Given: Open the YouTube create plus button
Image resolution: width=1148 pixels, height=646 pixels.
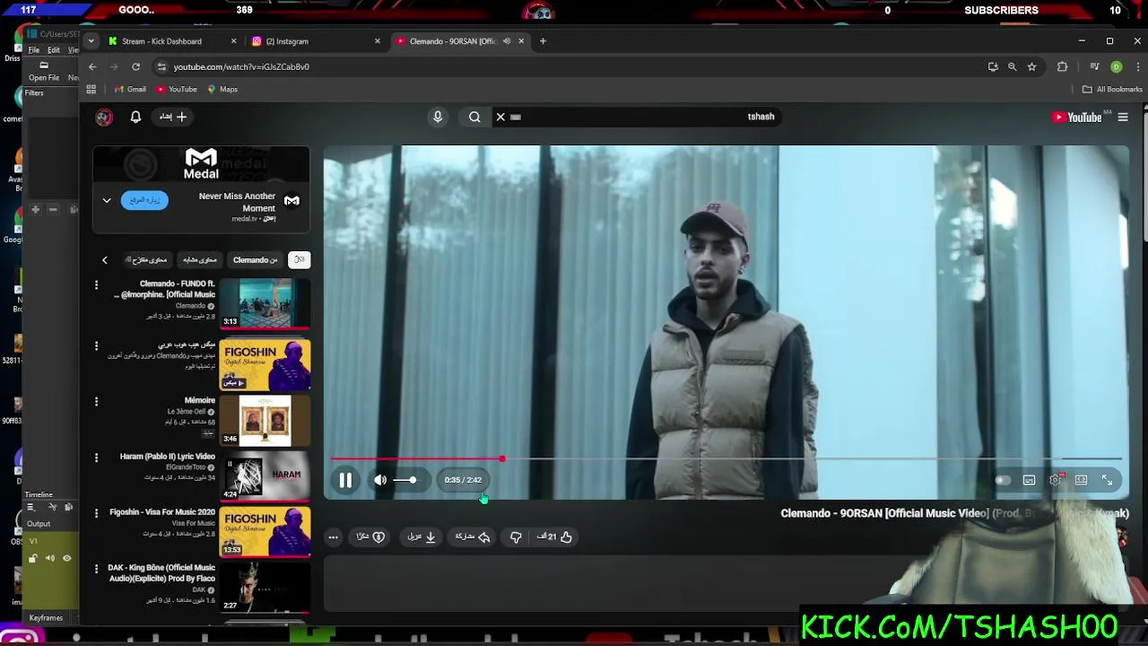Looking at the screenshot, I should 173,117.
